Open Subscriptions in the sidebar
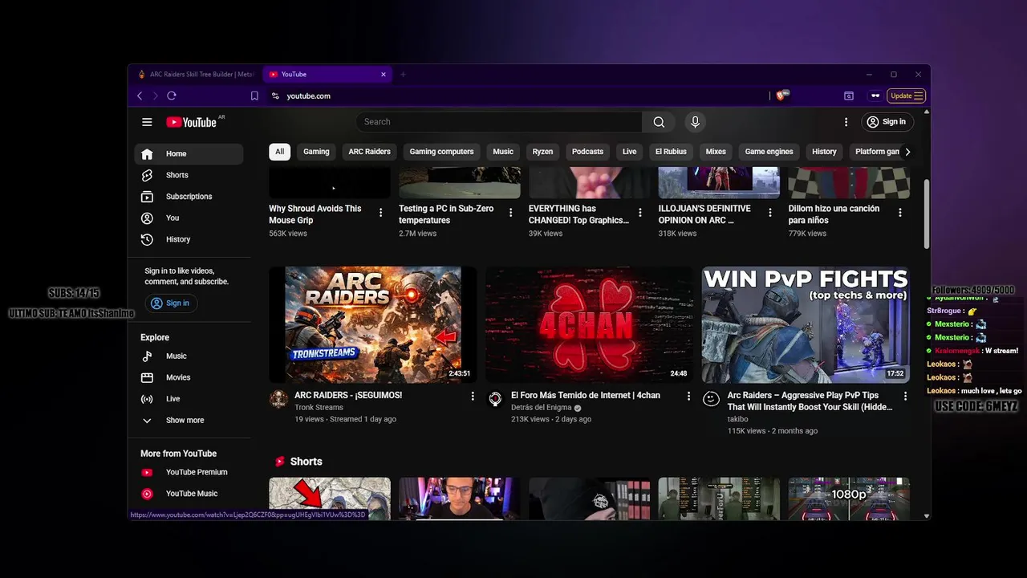1027x578 pixels. point(189,197)
